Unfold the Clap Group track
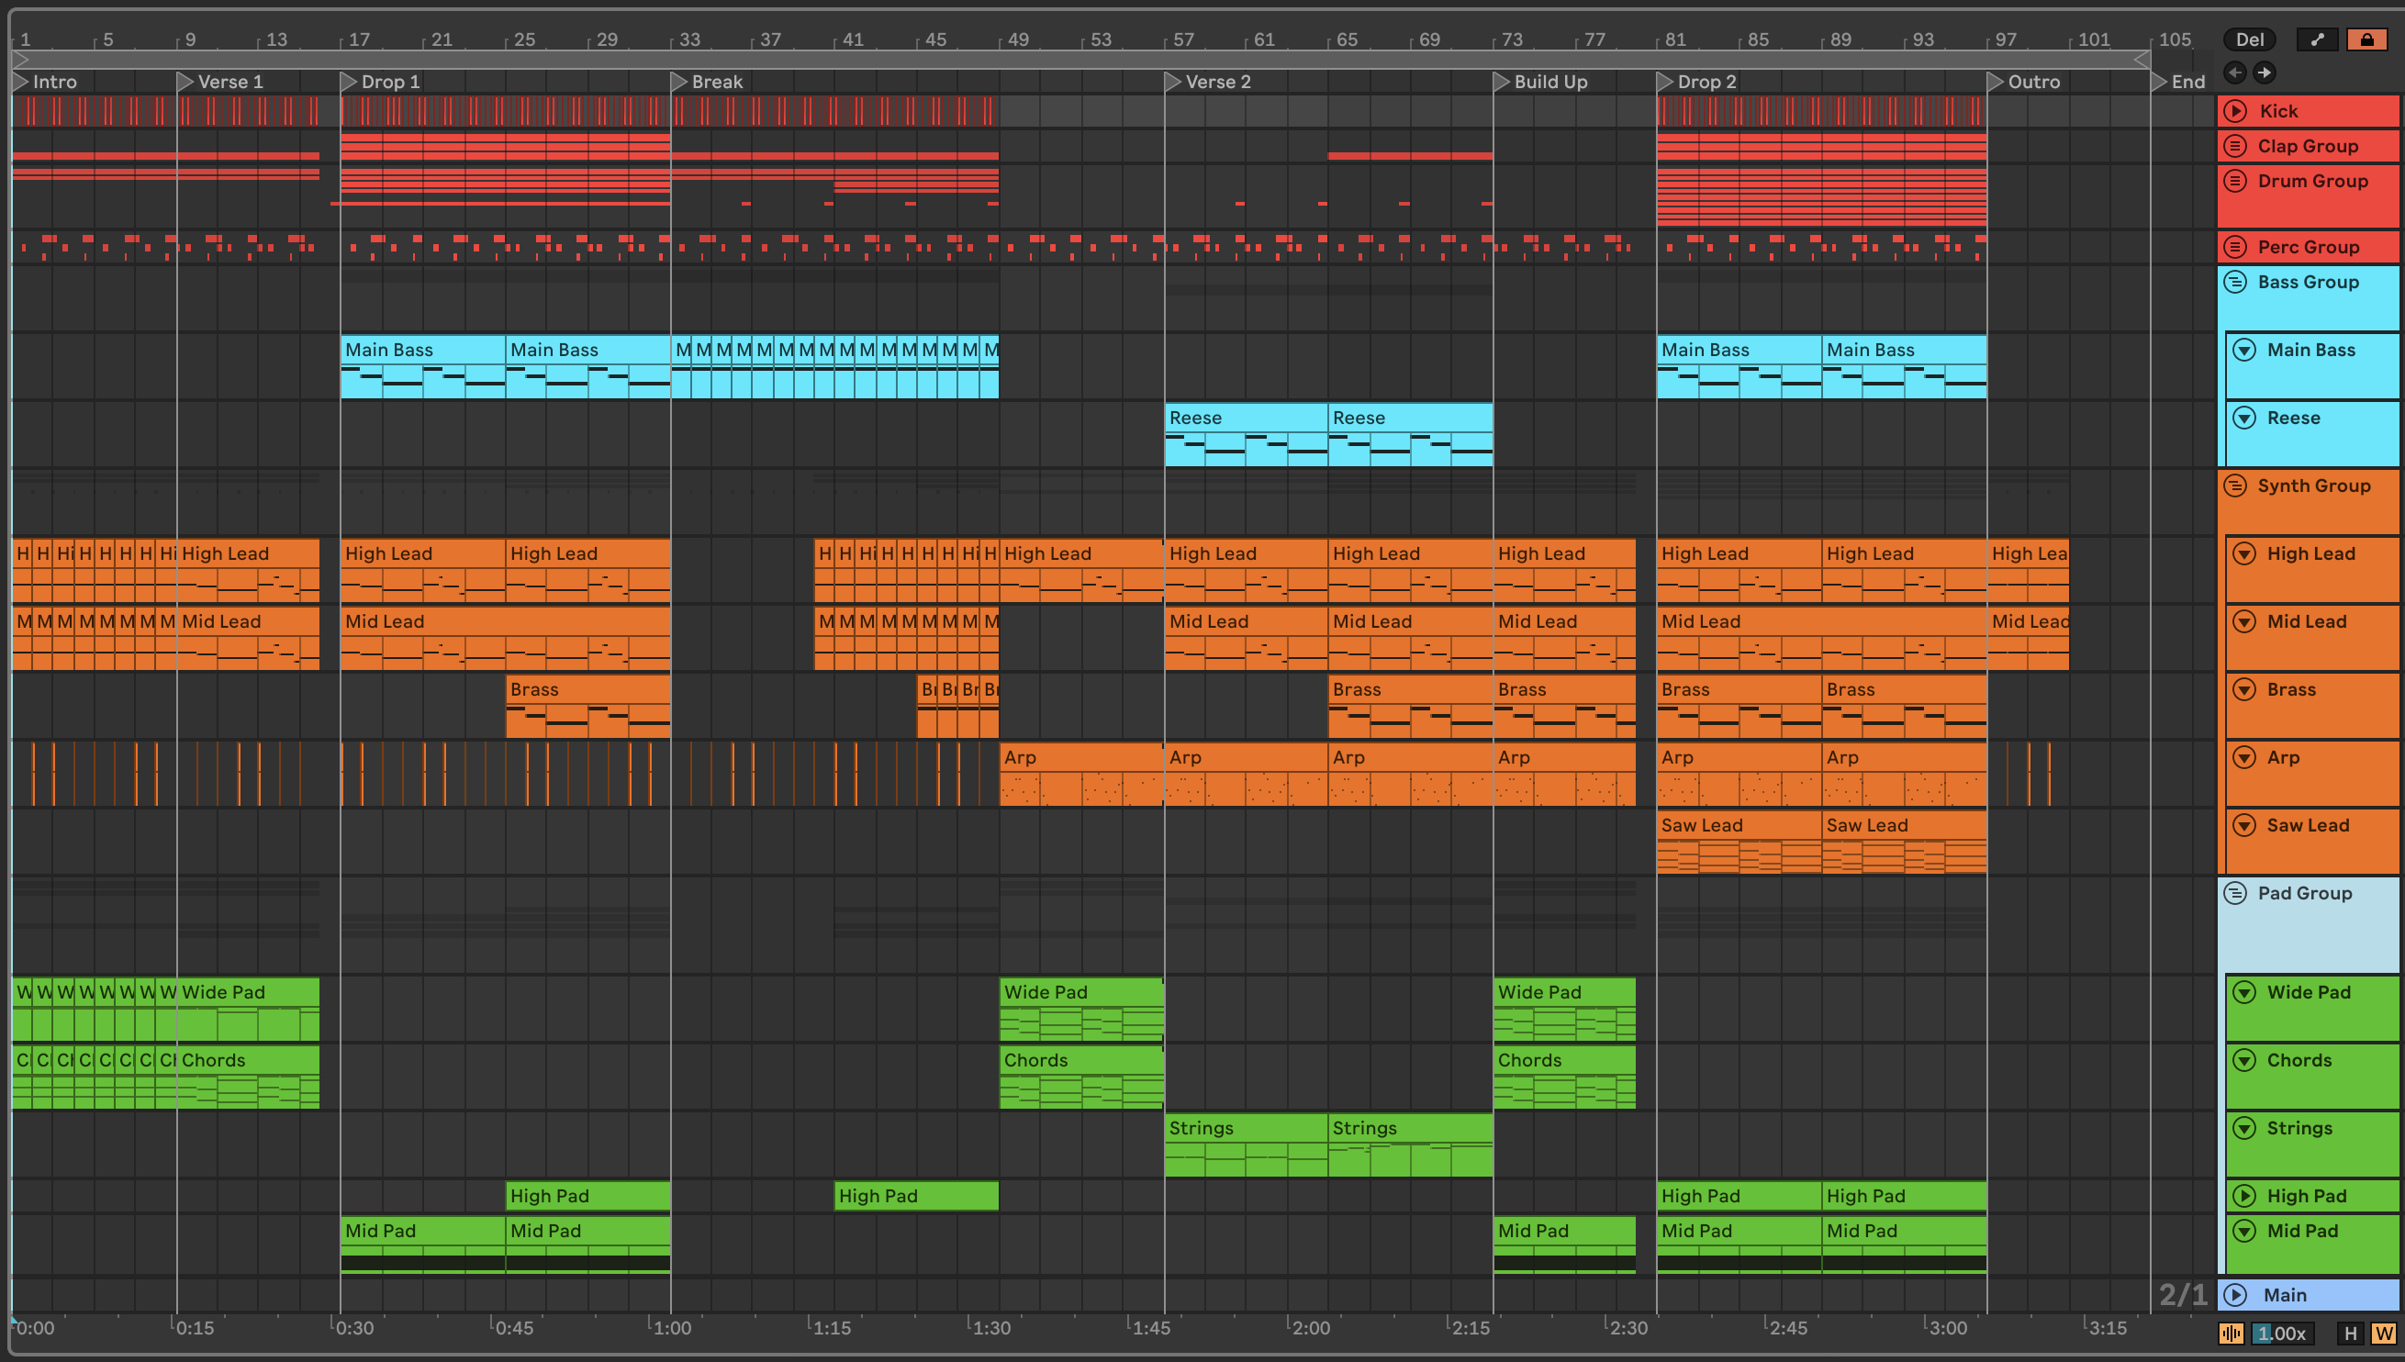 pyautogui.click(x=2235, y=146)
